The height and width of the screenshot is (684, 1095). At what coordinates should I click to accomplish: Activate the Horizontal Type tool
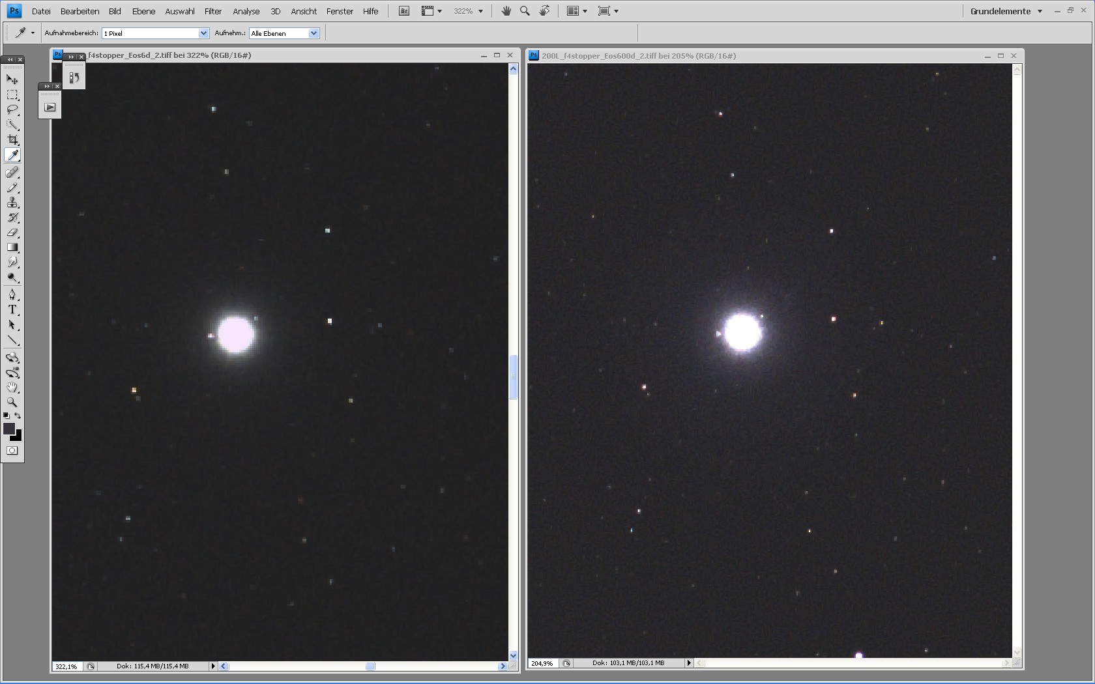click(x=12, y=310)
